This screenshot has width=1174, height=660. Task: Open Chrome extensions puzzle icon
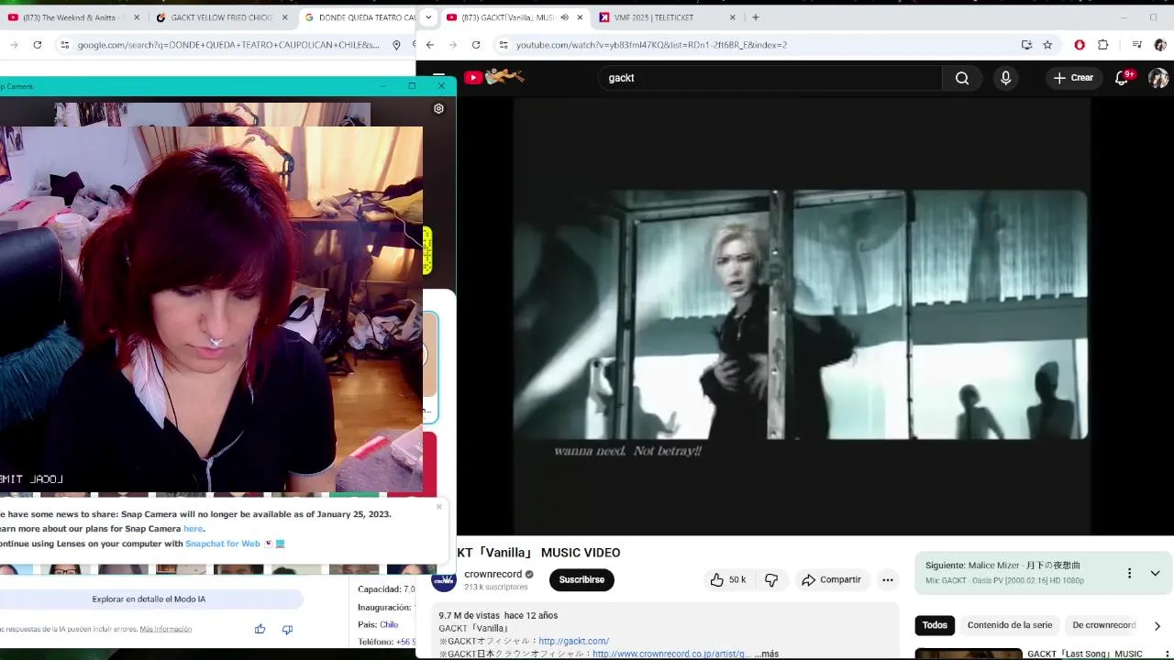(1103, 45)
